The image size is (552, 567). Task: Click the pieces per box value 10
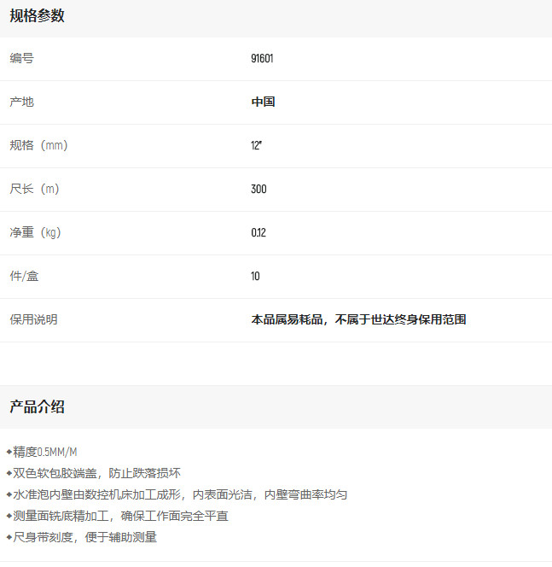tap(255, 276)
